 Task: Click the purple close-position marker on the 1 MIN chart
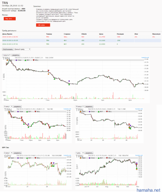[x=69, y=81]
